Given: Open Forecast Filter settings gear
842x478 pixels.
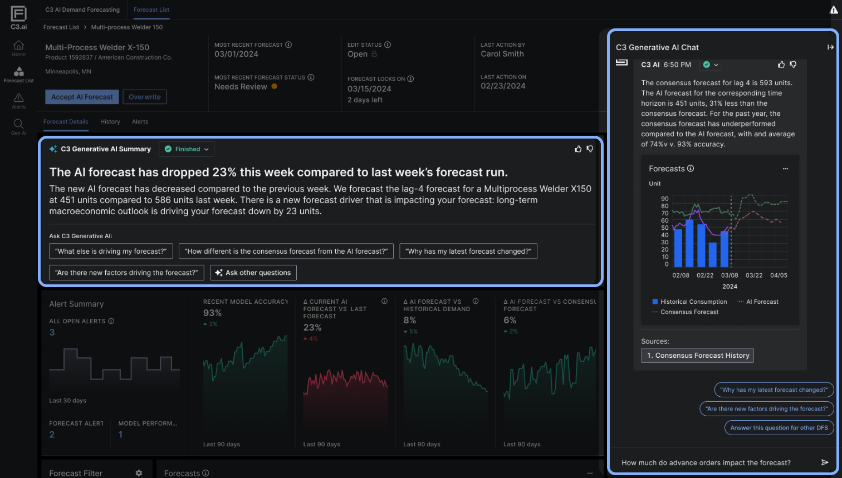Looking at the screenshot, I should pos(139,473).
